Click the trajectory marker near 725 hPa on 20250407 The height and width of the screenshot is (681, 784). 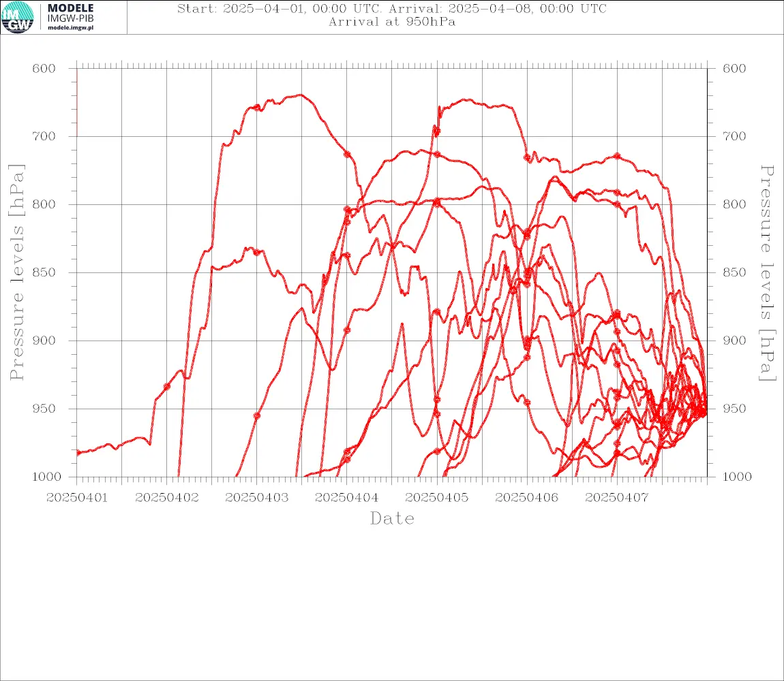point(617,157)
